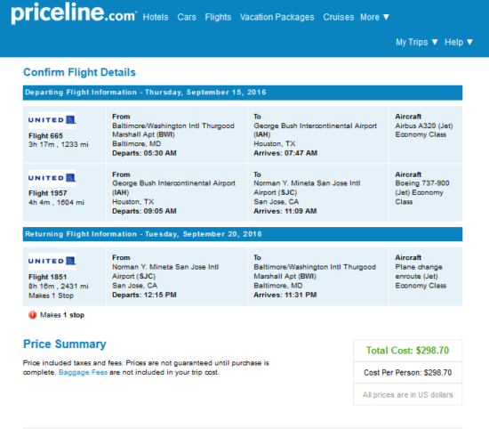This screenshot has width=489, height=429.
Task: Click the Total Cost $298.70 box
Action: [407, 351]
